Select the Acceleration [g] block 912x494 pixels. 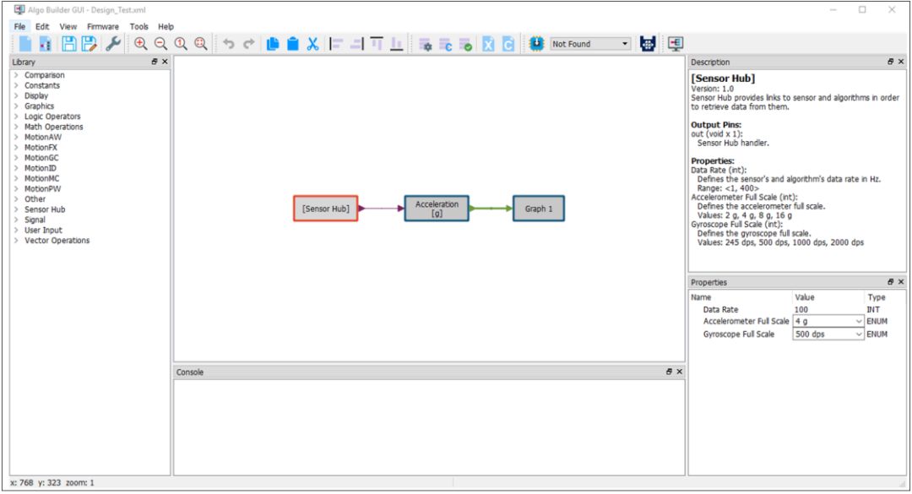[x=437, y=209]
